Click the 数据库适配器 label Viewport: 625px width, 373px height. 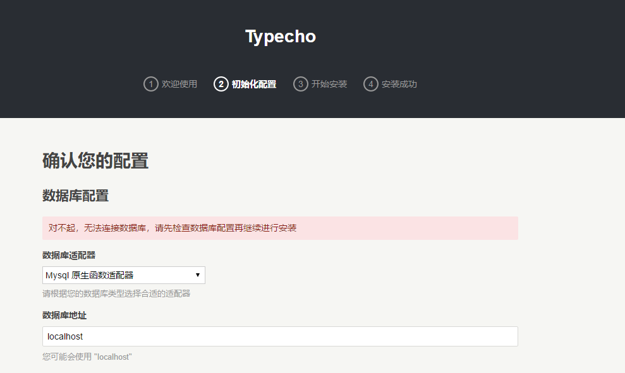(69, 255)
